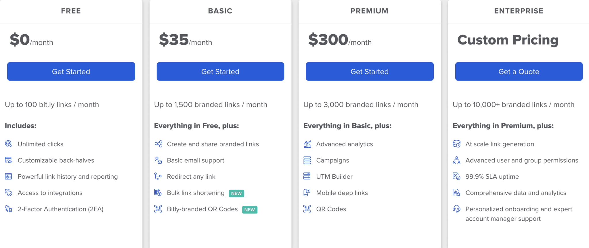
Task: Click the Premium QR Codes icon
Action: coord(307,209)
